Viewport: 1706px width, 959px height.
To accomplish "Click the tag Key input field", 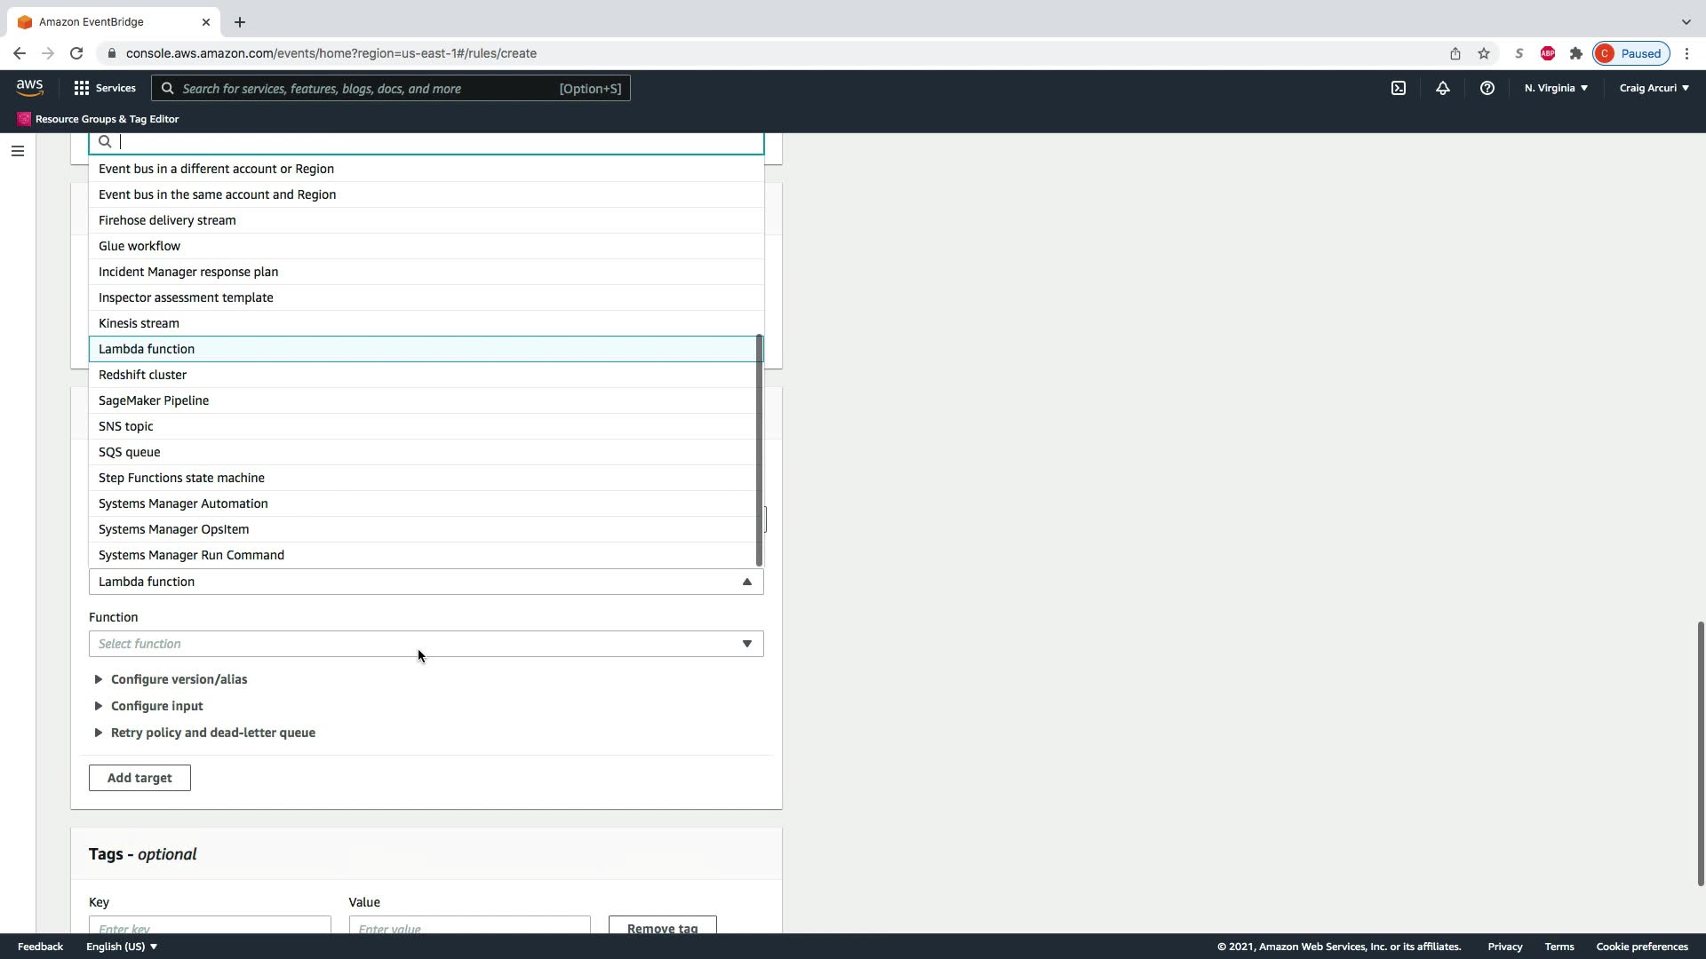I will click(210, 926).
